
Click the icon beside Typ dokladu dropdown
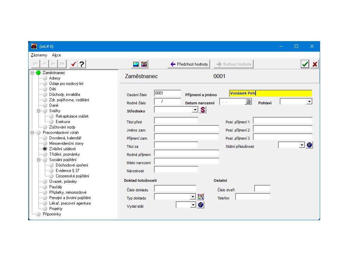pyautogui.click(x=201, y=196)
